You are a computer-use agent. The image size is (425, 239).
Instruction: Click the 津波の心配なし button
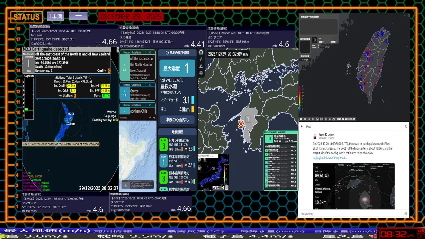point(177,119)
